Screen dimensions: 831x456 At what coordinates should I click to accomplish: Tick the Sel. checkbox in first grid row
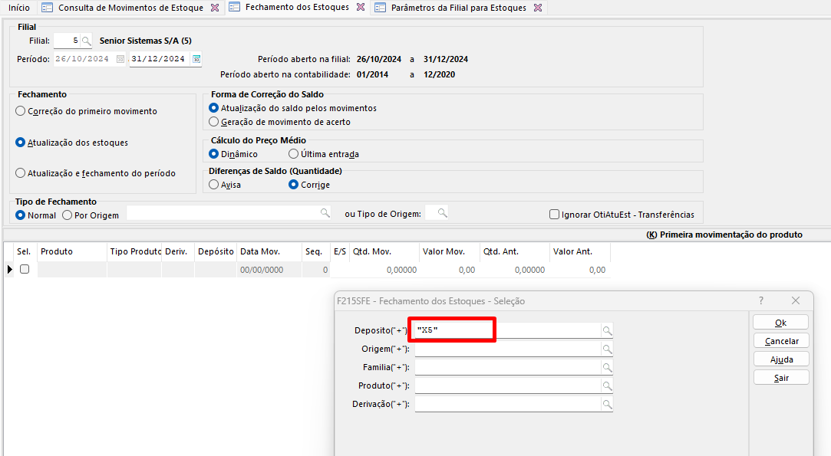25,269
